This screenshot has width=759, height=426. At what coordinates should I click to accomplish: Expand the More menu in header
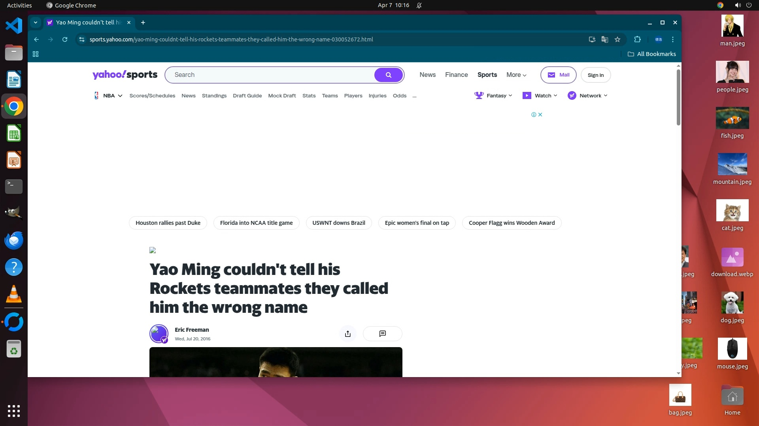(516, 75)
